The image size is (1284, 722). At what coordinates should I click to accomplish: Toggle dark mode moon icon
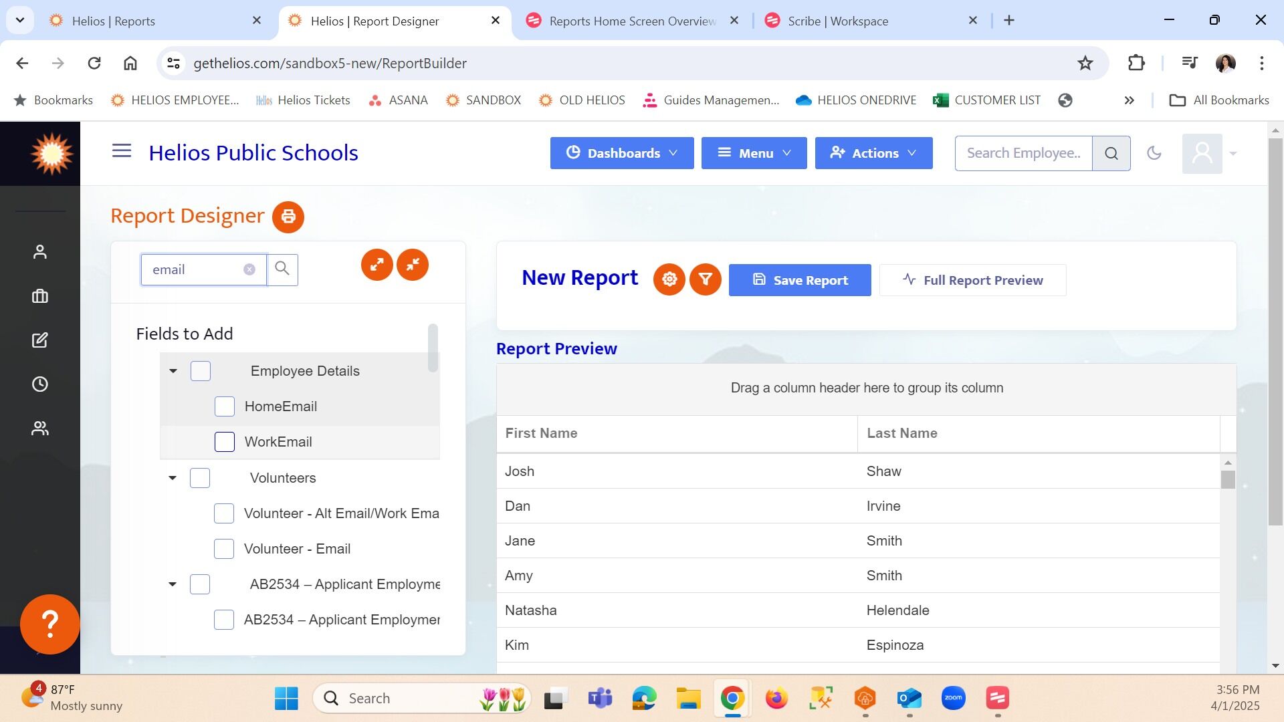coord(1154,153)
